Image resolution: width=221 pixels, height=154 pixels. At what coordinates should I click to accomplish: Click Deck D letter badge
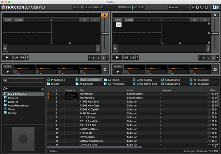[x=215, y=69]
